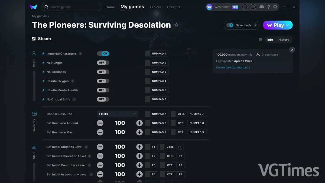Viewport: 325px width, 183px height.
Task: Click the Save mods button
Action: tap(241, 25)
